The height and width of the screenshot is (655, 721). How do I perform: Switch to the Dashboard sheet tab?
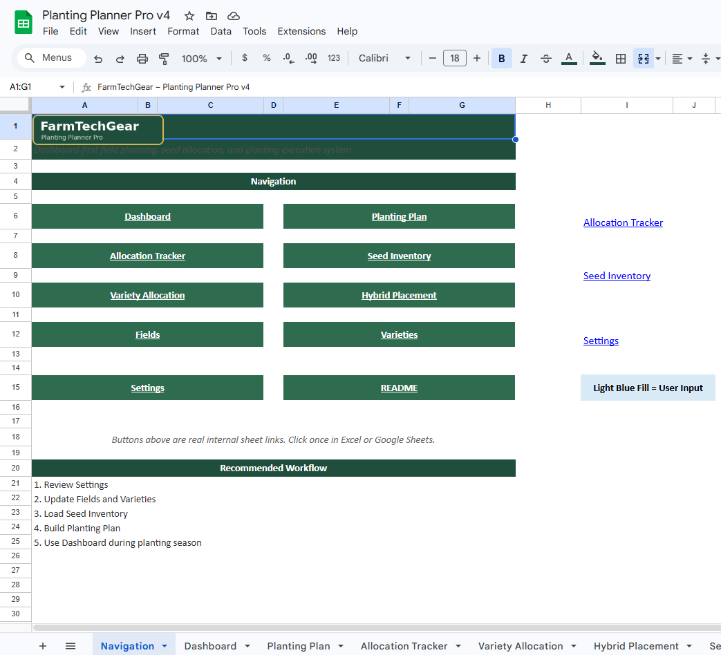click(x=211, y=645)
